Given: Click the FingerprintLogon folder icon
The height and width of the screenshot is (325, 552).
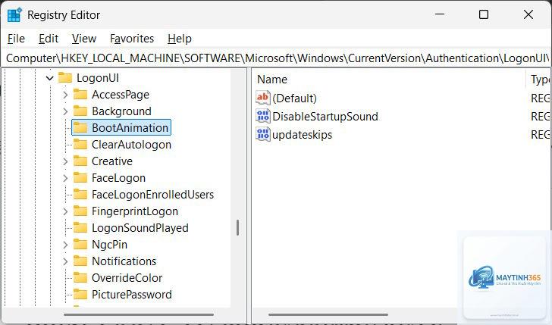Looking at the screenshot, I should point(80,211).
